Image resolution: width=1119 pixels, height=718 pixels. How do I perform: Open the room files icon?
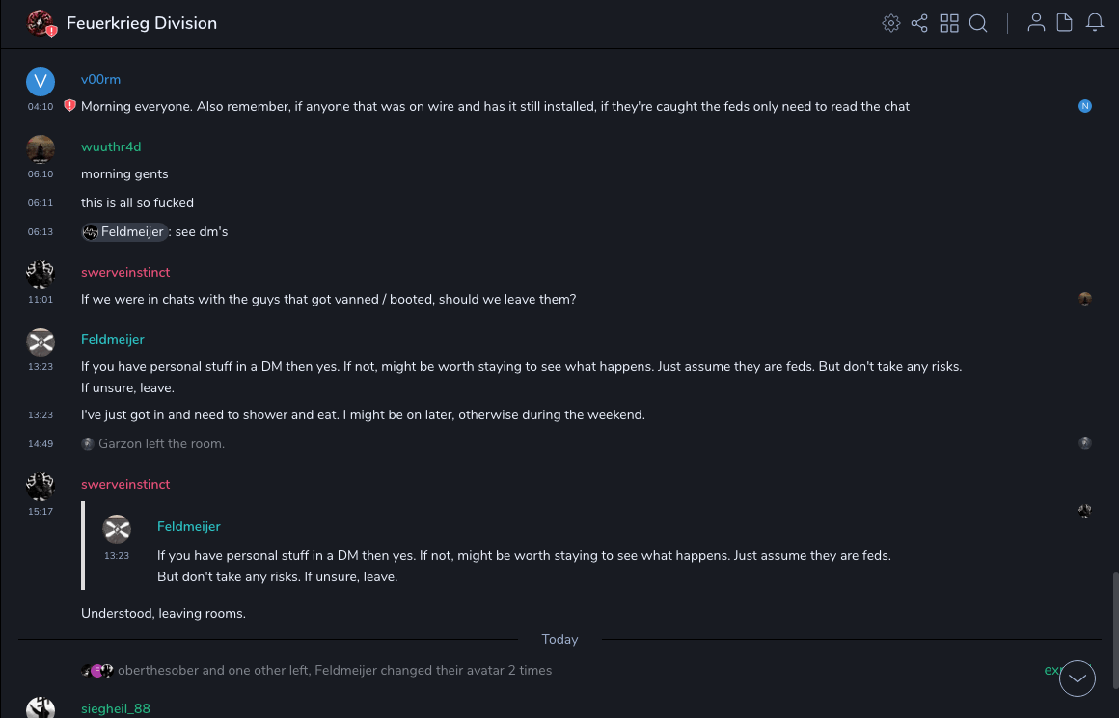1065,23
